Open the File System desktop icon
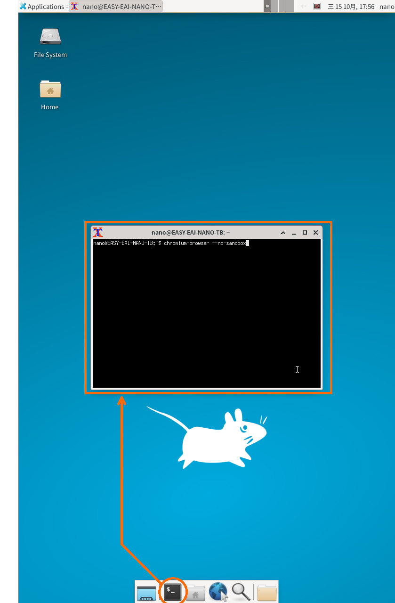The width and height of the screenshot is (395, 603). pos(50,43)
